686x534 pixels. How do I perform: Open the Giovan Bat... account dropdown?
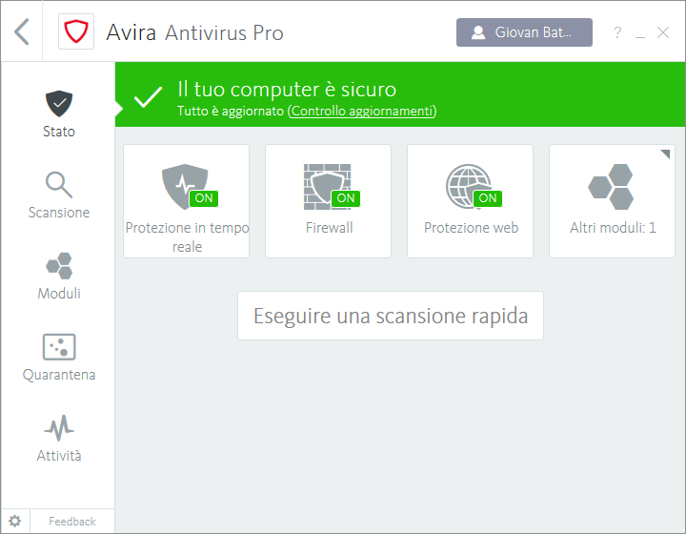pyautogui.click(x=524, y=32)
